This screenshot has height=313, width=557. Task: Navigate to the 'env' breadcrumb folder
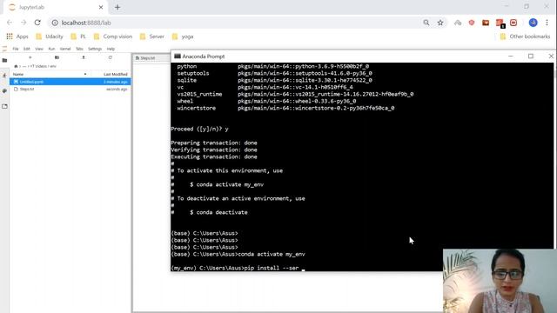53,66
